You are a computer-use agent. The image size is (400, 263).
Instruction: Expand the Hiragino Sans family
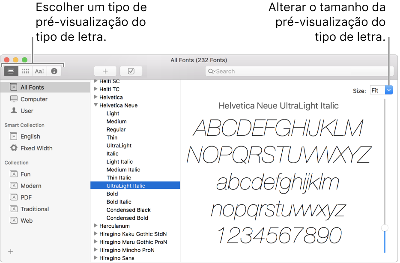coord(96,258)
